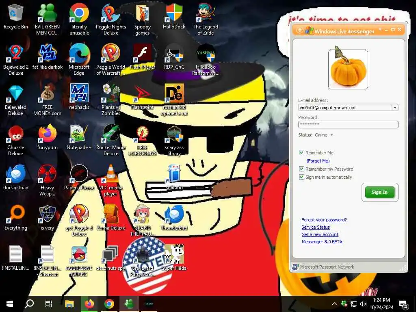The image size is (416, 312).
Task: Open Bejeweled Deluxe diamond icon
Action: point(16,100)
